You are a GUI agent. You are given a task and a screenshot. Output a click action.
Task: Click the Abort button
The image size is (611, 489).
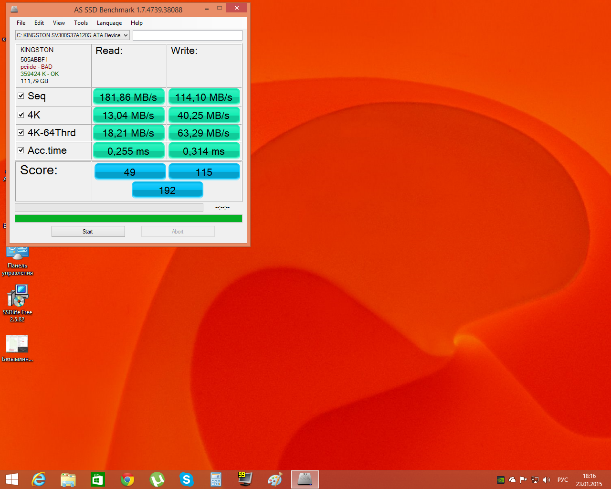pos(178,232)
